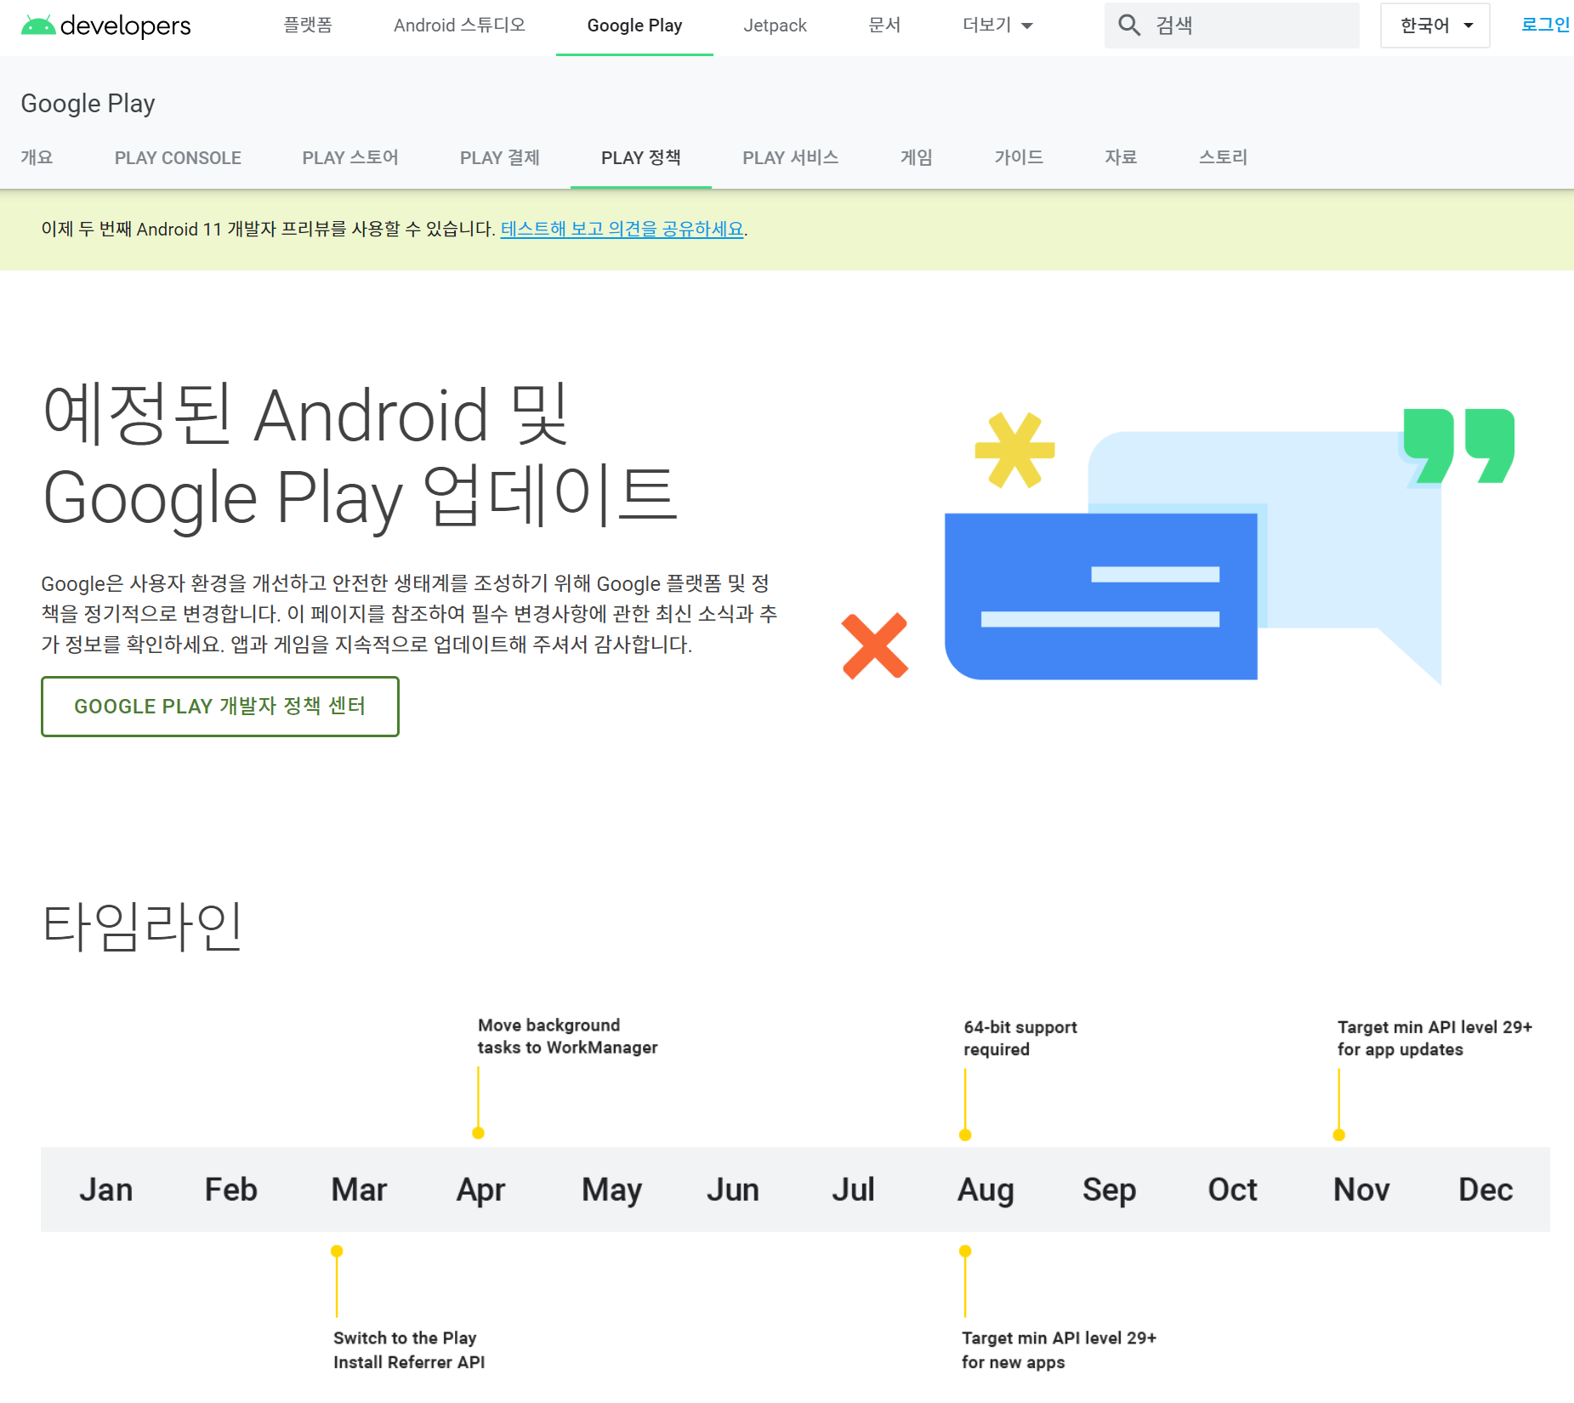Open the 가이드 tab
This screenshot has width=1574, height=1403.
click(1018, 158)
